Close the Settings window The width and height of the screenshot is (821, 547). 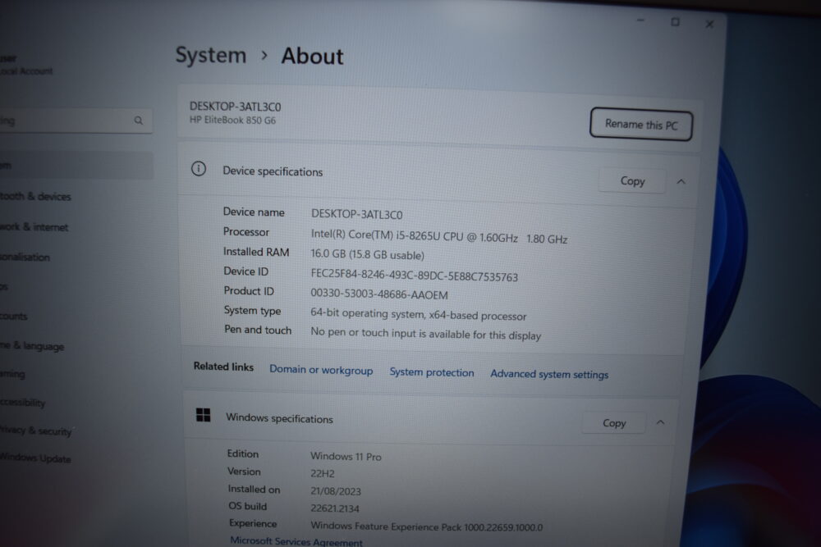709,24
